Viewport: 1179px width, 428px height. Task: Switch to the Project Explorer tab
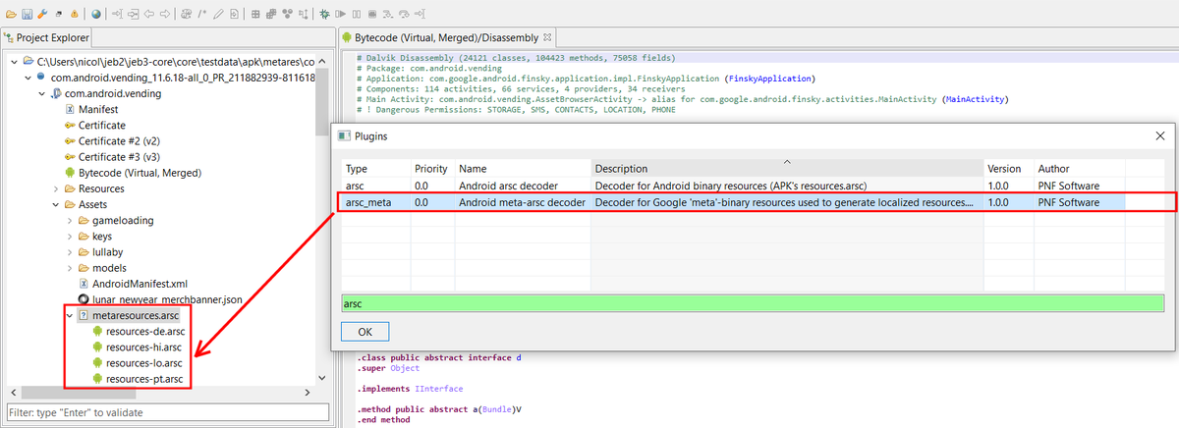click(x=45, y=38)
